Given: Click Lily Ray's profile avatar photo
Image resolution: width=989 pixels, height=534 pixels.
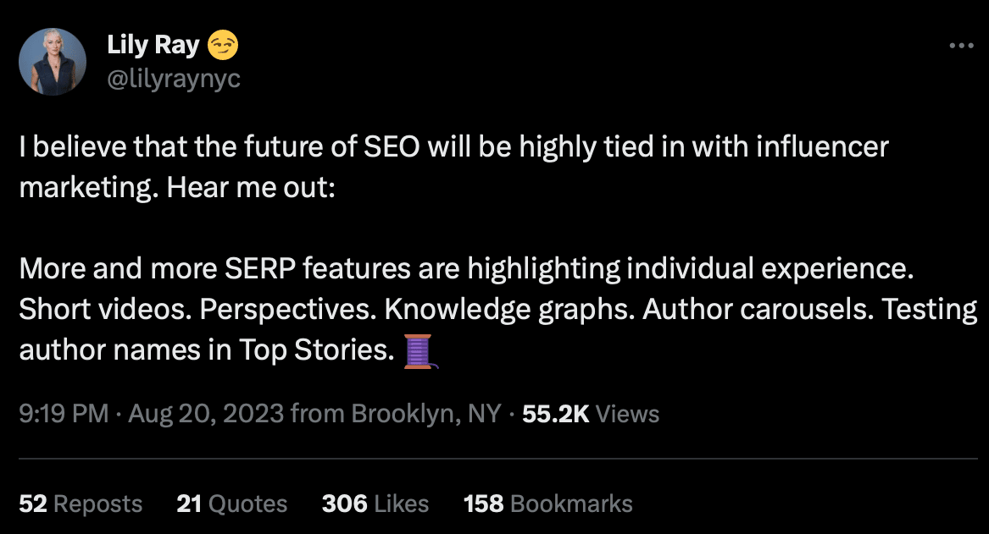Looking at the screenshot, I should pos(53,62).
